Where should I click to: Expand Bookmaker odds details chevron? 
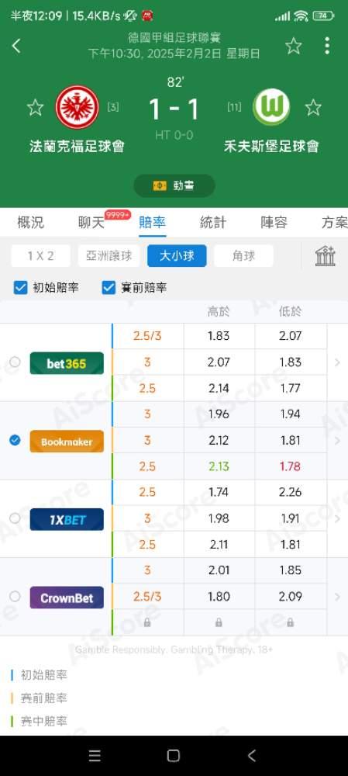[x=338, y=441]
